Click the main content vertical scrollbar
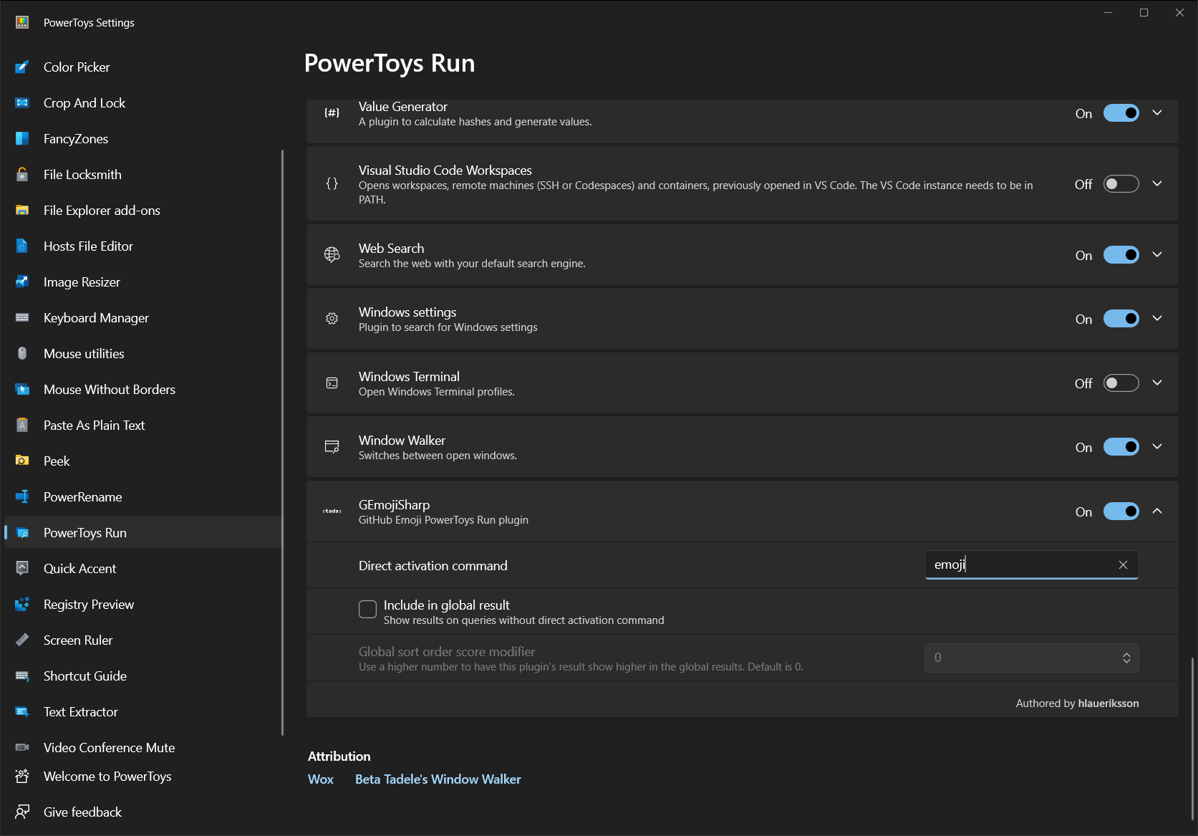 (x=1192, y=738)
